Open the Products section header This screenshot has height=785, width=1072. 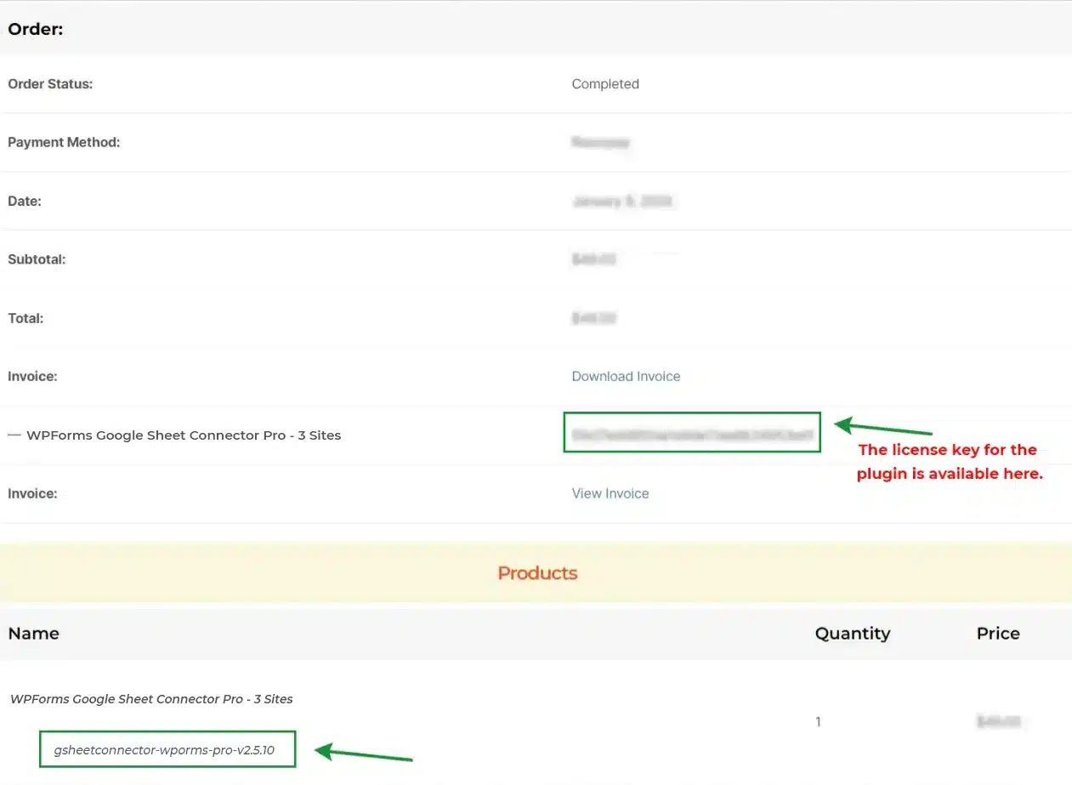coord(537,572)
